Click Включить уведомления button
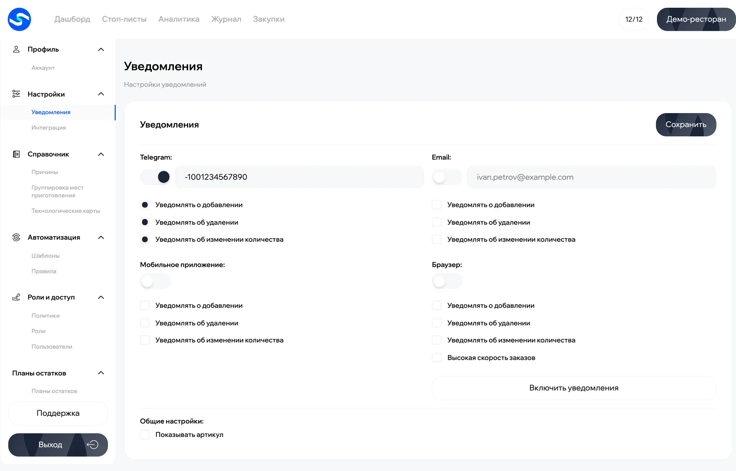 tap(574, 388)
